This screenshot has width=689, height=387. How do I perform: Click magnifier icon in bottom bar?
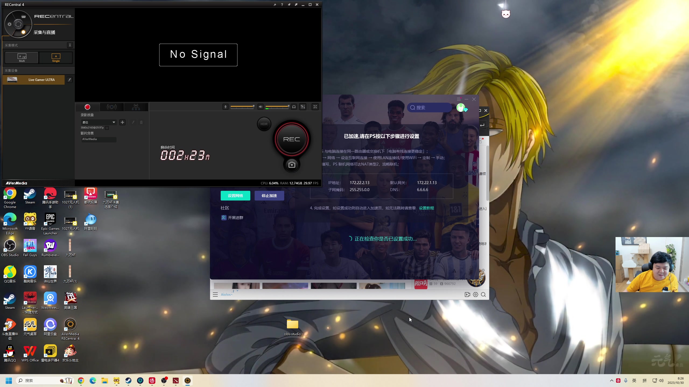(483, 295)
